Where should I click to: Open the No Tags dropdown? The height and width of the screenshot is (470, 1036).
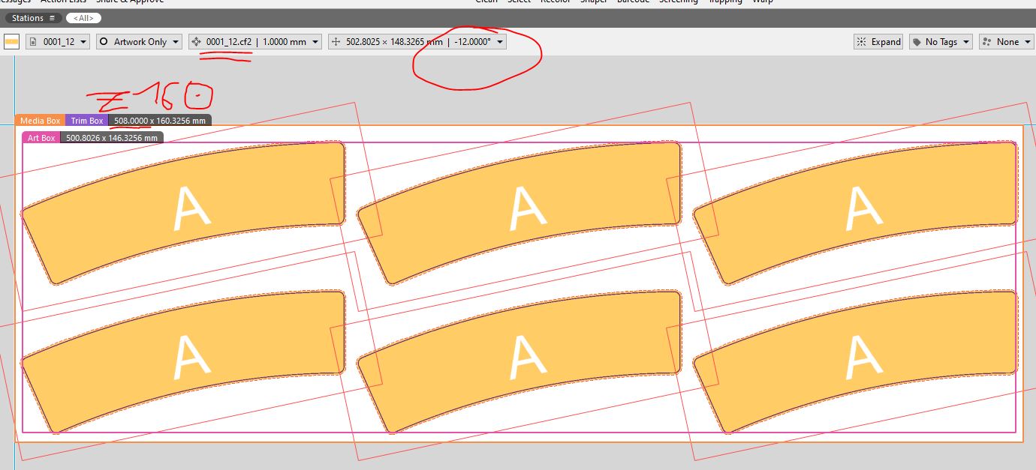(941, 42)
